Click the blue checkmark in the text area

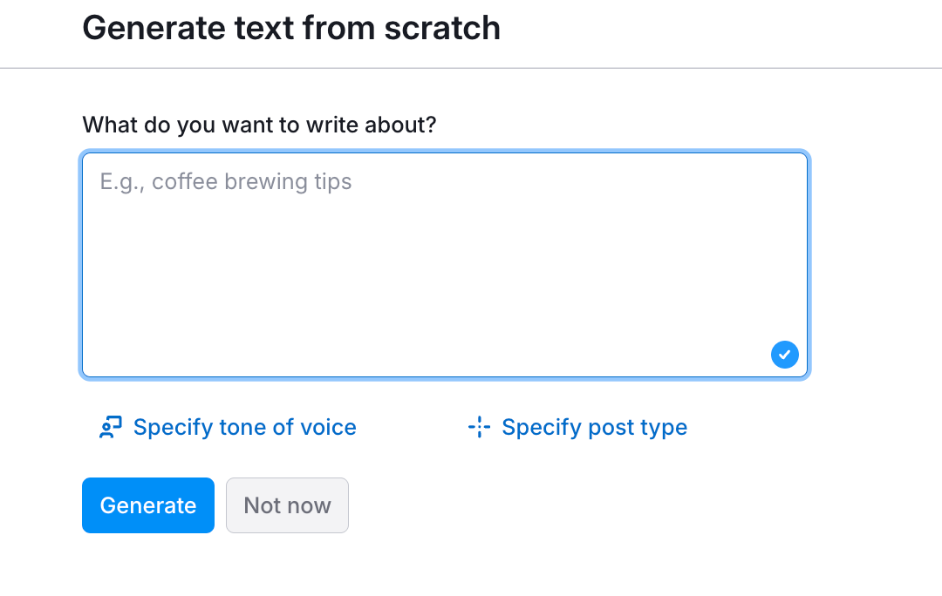click(783, 355)
